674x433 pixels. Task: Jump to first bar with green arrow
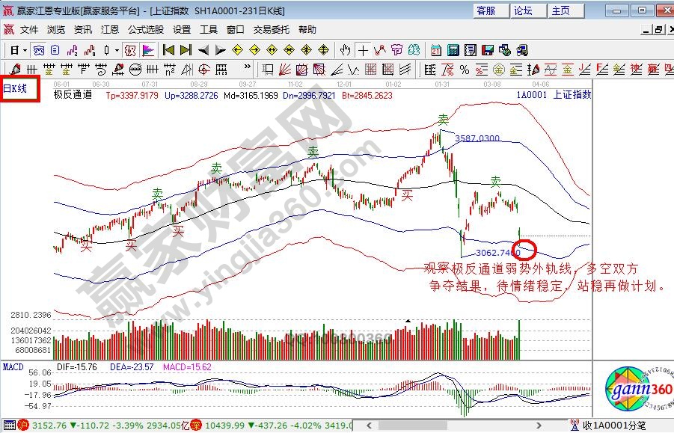click(168, 50)
